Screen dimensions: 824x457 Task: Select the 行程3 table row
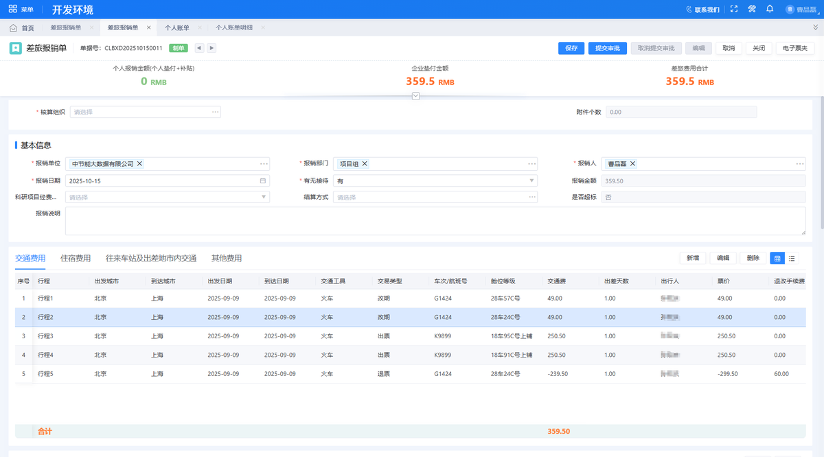pos(410,336)
